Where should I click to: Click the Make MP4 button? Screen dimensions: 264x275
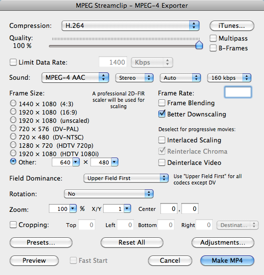[227, 261]
